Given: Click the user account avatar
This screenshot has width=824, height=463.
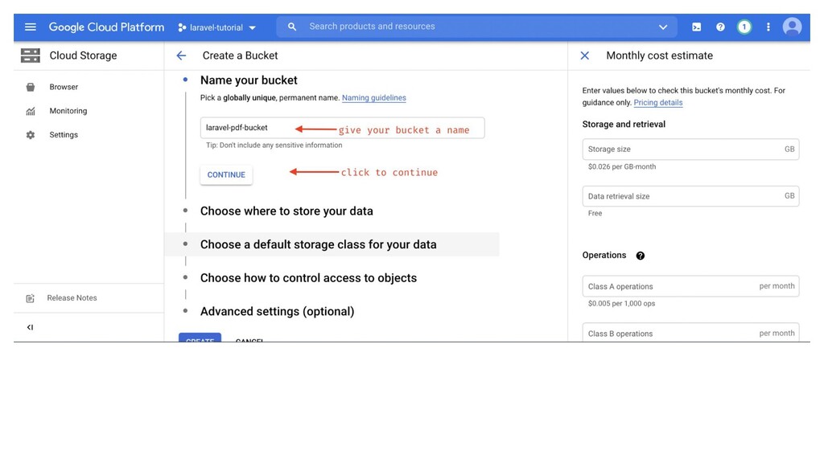Looking at the screenshot, I should point(793,27).
